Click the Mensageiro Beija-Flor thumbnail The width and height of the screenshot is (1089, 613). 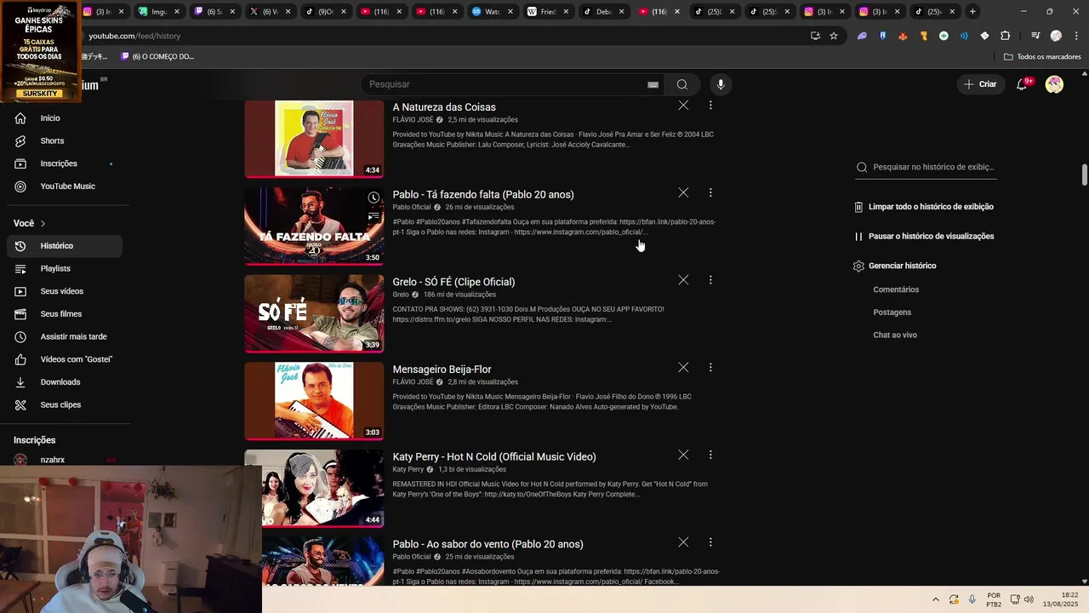314,401
